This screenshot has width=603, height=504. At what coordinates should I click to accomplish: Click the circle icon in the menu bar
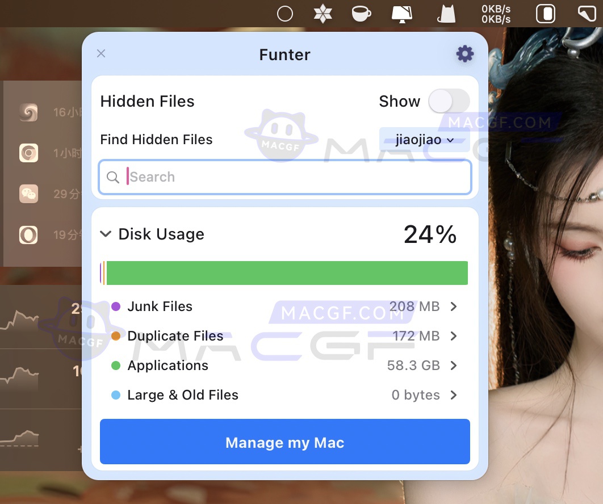pyautogui.click(x=285, y=14)
